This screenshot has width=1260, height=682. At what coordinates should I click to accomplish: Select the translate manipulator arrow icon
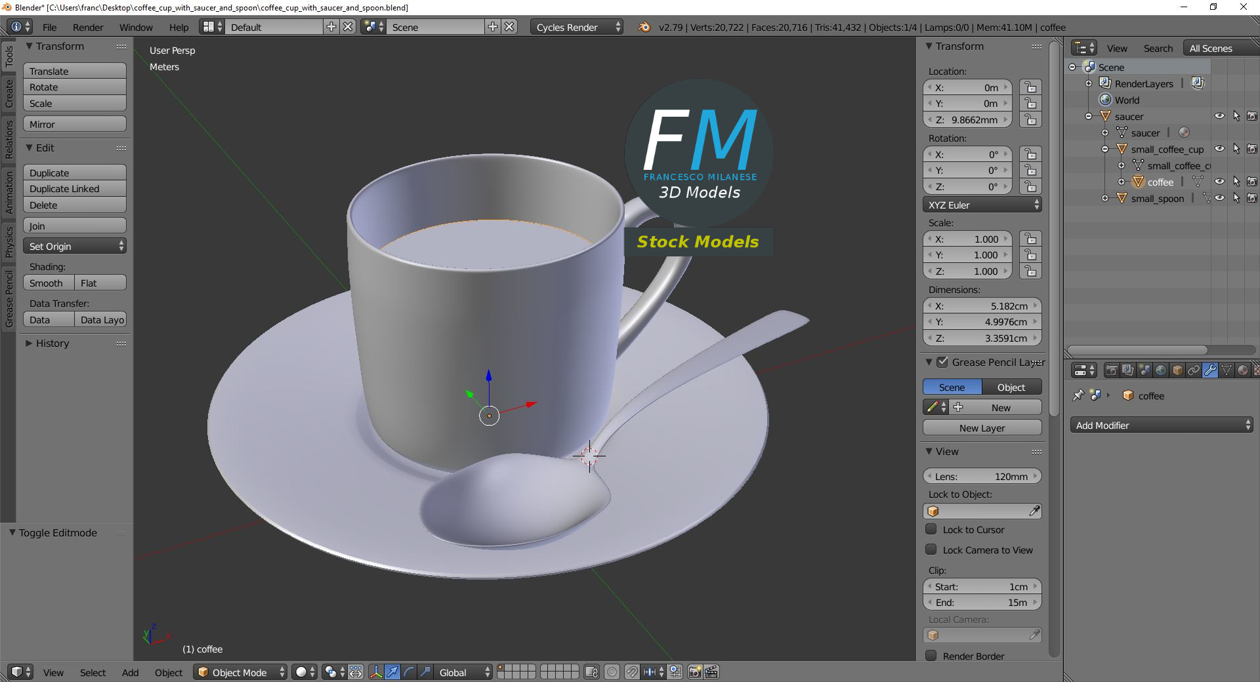tap(392, 672)
